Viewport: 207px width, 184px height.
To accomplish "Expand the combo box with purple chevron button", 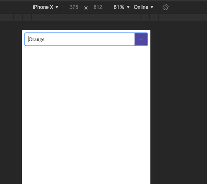I will [x=141, y=39].
